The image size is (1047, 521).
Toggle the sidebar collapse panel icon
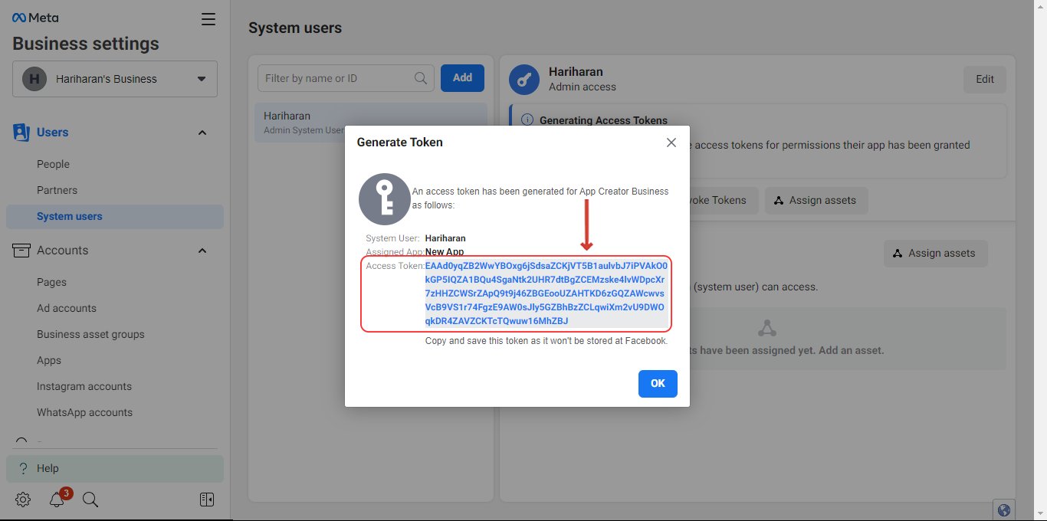point(207,500)
